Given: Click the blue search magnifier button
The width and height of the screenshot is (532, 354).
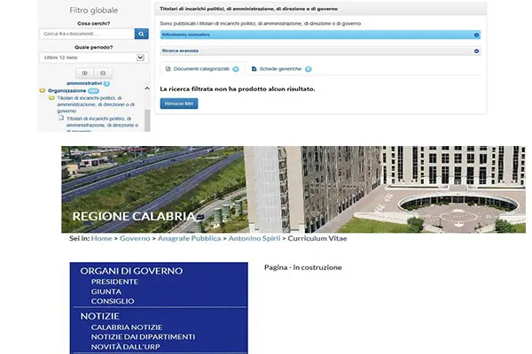Looking at the screenshot, I should (x=142, y=34).
